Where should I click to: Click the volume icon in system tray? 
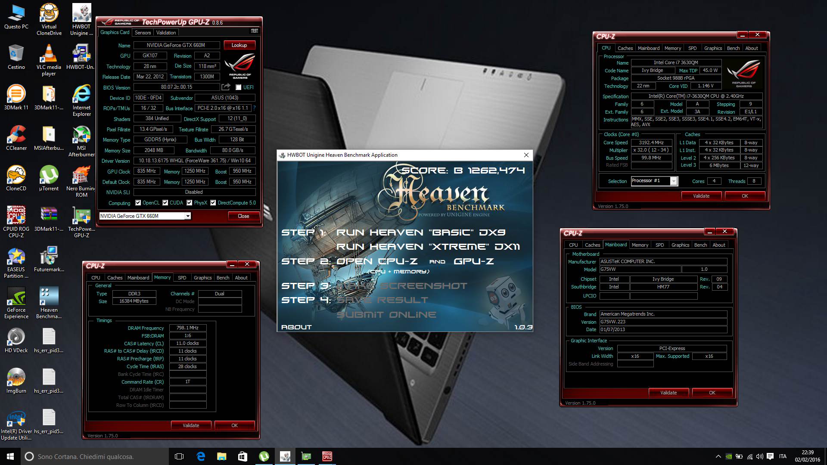point(759,456)
